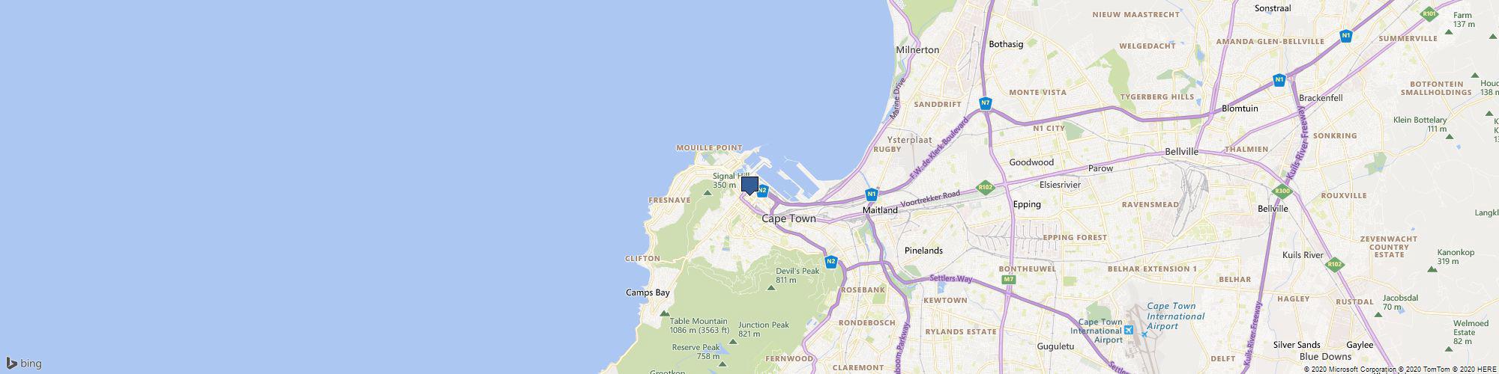Select the Cape Town city label
1499x374 pixels.
coord(788,218)
